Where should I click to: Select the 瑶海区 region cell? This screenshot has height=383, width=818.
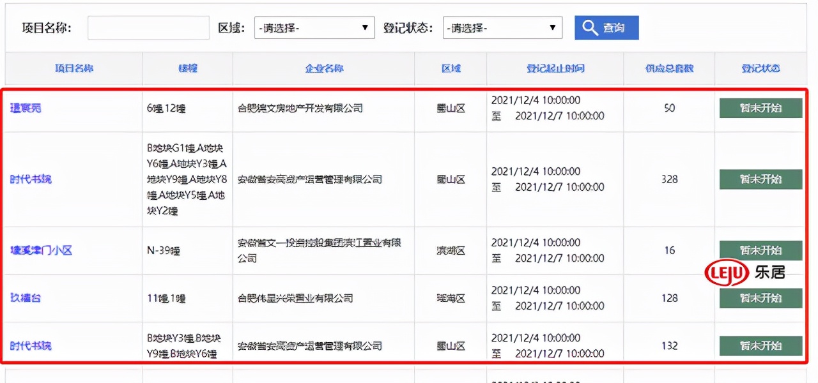coord(451,297)
